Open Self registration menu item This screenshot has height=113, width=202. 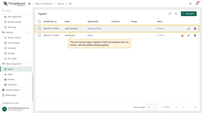click(x=16, y=17)
